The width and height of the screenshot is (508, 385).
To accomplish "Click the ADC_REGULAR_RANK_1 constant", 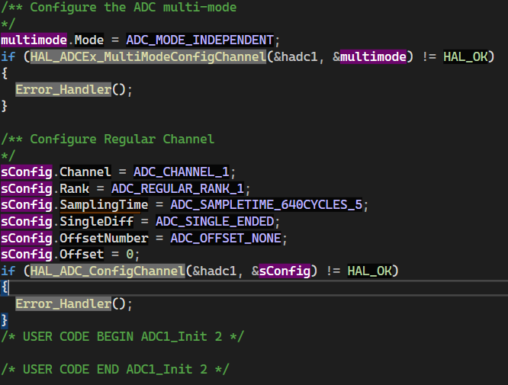I will pyautogui.click(x=178, y=188).
